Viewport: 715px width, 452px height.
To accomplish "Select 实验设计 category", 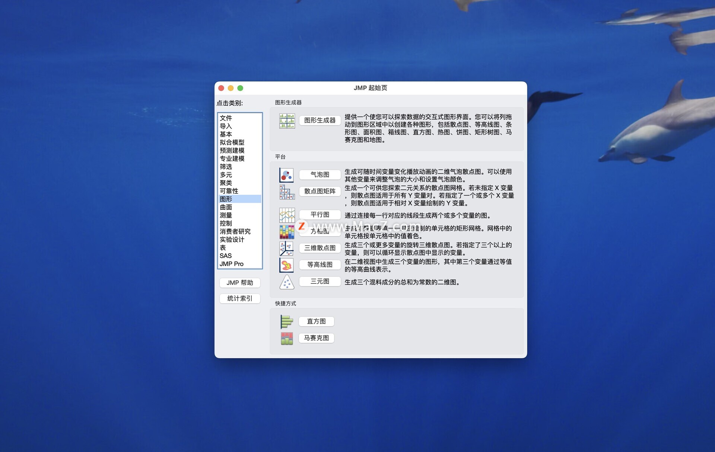I will point(240,240).
